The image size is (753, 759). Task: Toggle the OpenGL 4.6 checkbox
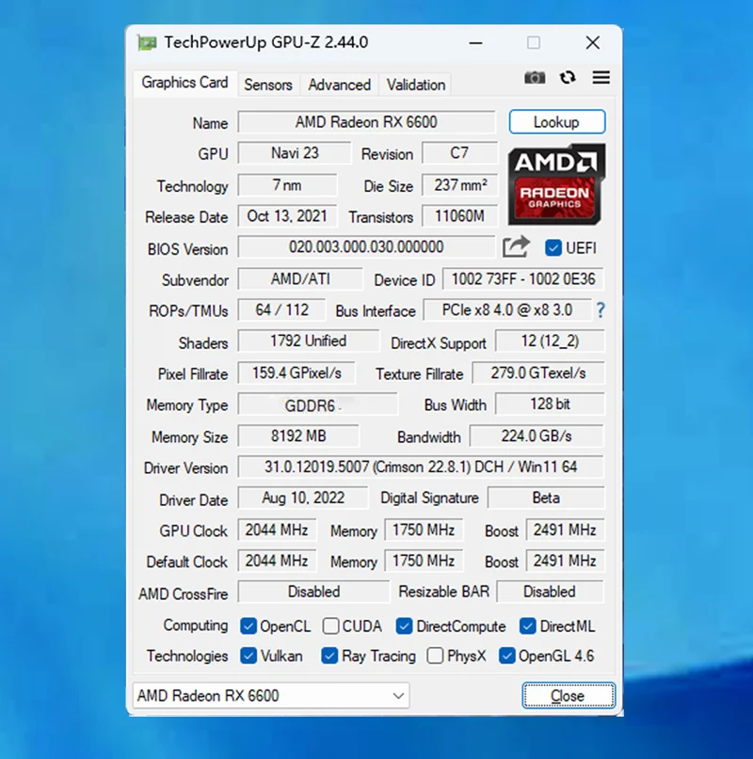[506, 656]
